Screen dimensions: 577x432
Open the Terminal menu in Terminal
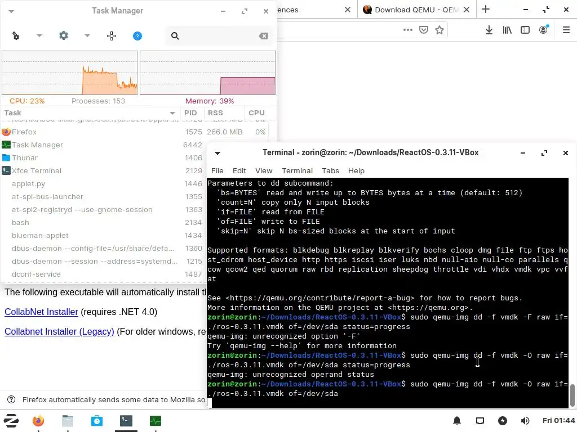298,171
